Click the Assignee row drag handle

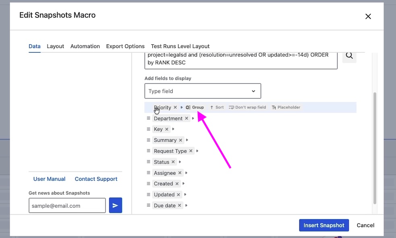point(149,173)
